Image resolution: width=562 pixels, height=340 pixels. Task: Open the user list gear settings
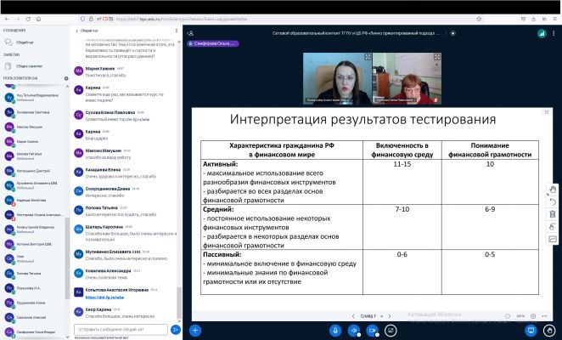66,78
